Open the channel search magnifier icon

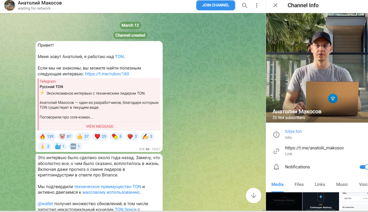(244, 6)
